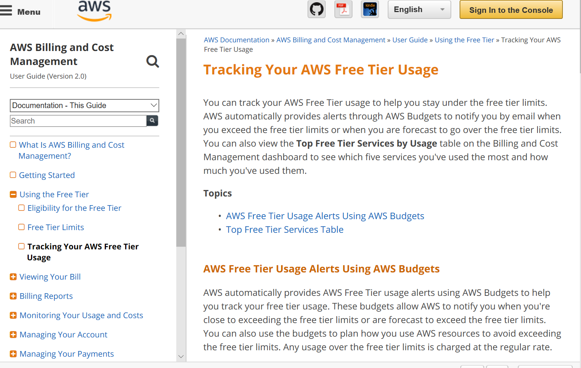Go to User Guide breadcrumb
The image size is (581, 368).
coord(410,40)
